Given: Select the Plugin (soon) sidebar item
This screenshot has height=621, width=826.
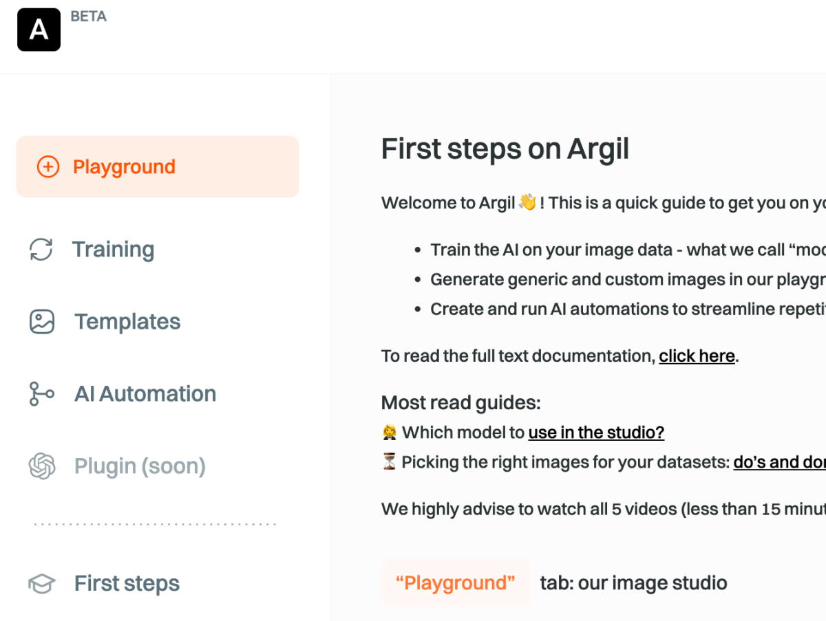Looking at the screenshot, I should tap(140, 466).
